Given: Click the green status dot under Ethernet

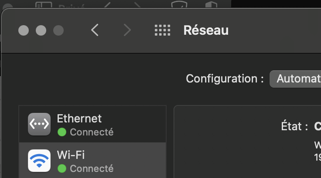Looking at the screenshot, I should click(62, 132).
